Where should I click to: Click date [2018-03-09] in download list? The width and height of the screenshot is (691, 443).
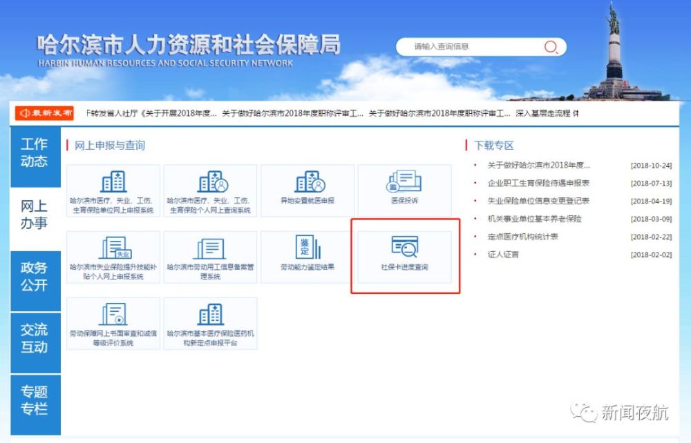651,219
